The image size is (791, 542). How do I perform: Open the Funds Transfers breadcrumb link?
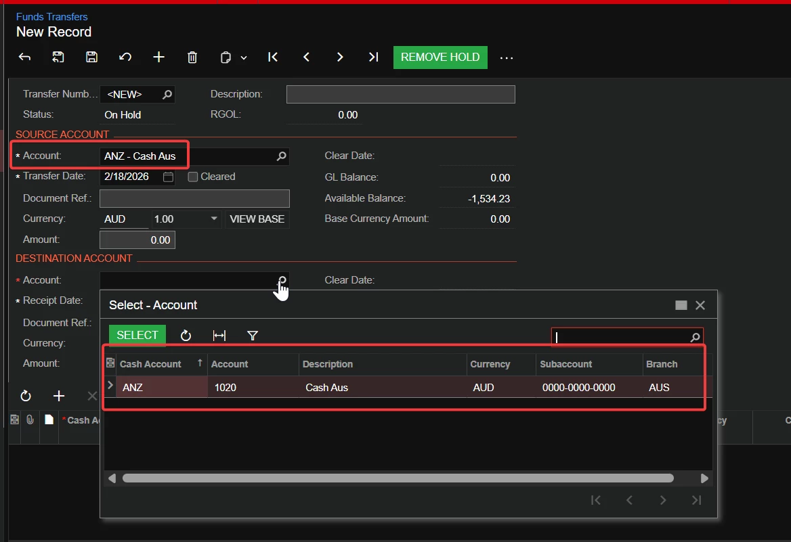pyautogui.click(x=51, y=17)
